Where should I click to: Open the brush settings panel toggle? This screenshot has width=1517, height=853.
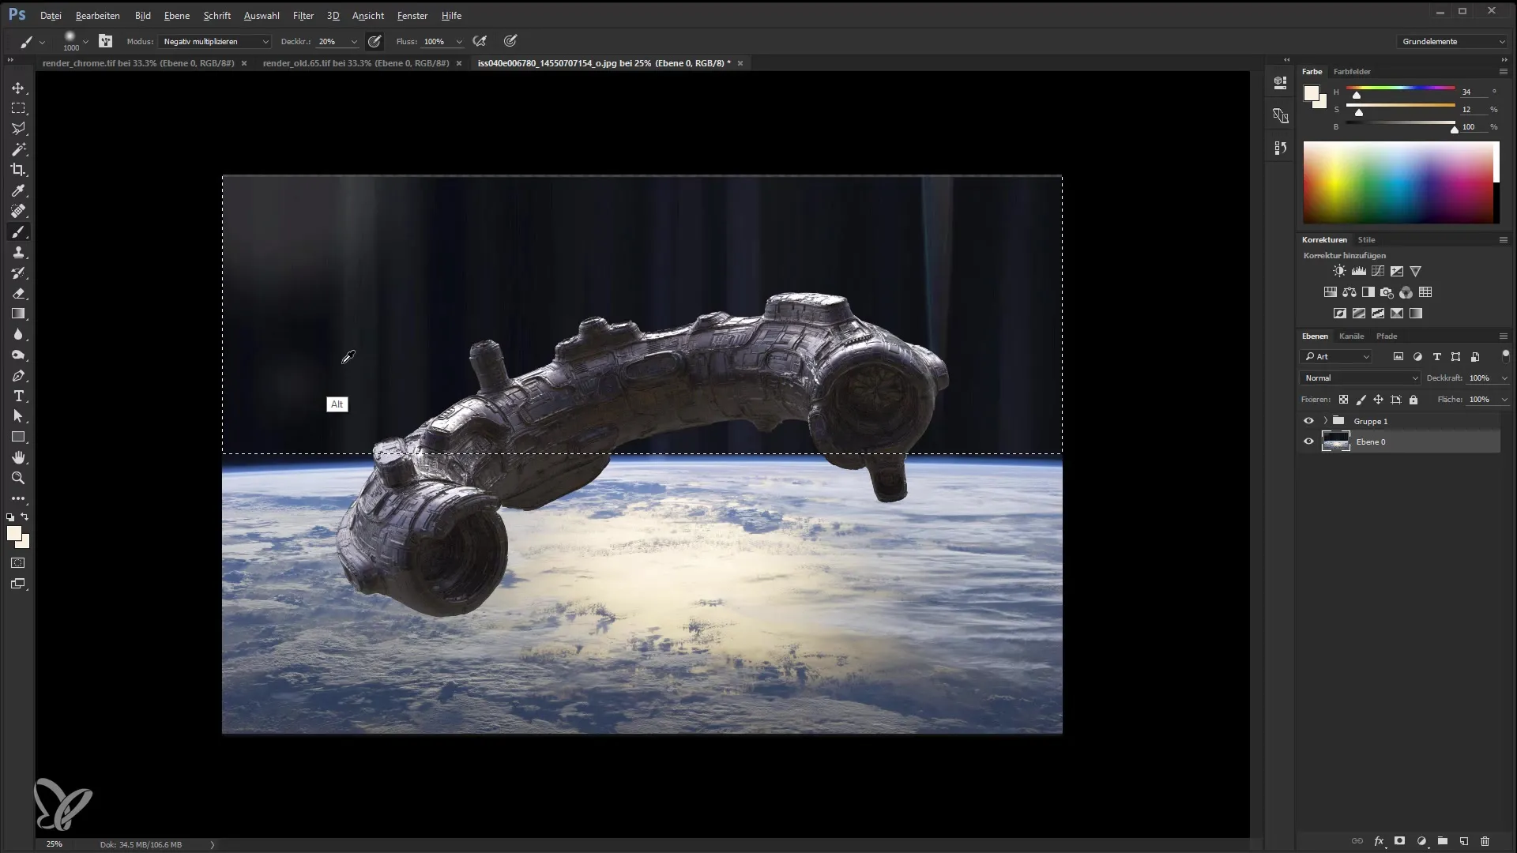coord(105,41)
